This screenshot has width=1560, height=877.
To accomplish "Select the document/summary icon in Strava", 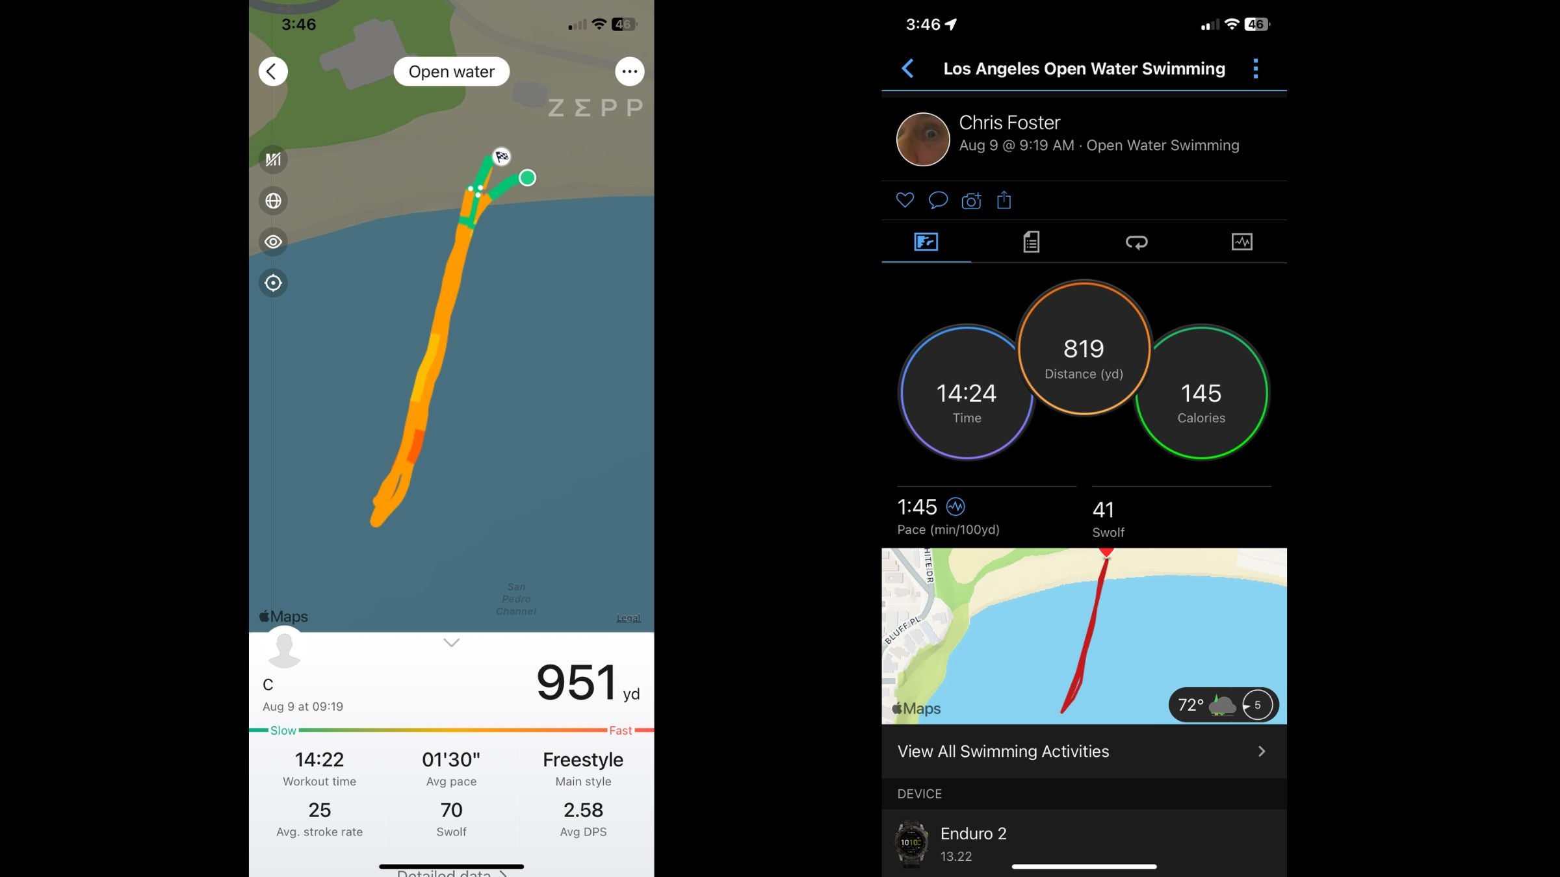I will 1031,241.
